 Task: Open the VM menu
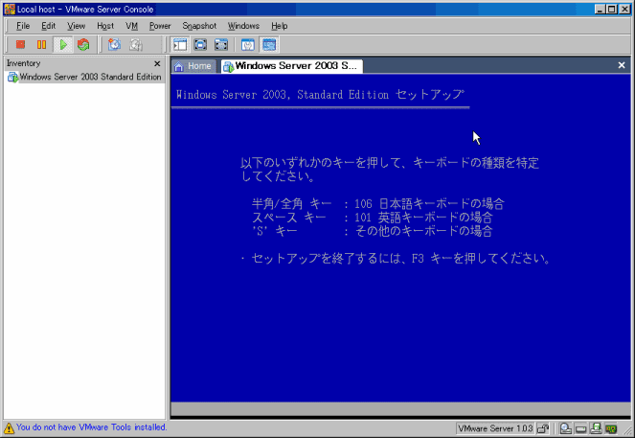pyautogui.click(x=131, y=26)
